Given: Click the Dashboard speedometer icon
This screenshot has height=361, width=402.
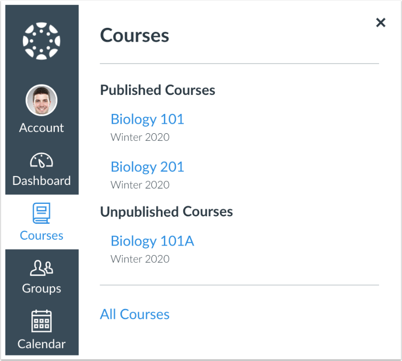Looking at the screenshot, I should click(x=41, y=161).
